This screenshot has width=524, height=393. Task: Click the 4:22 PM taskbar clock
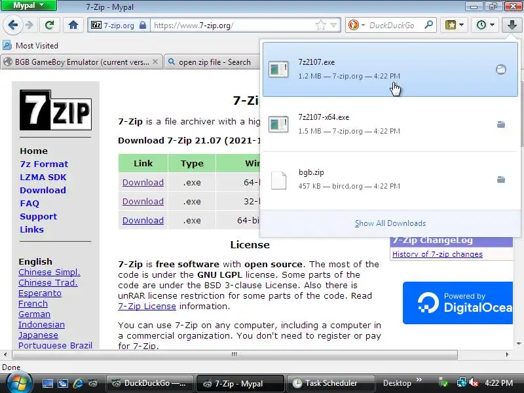[x=499, y=383]
